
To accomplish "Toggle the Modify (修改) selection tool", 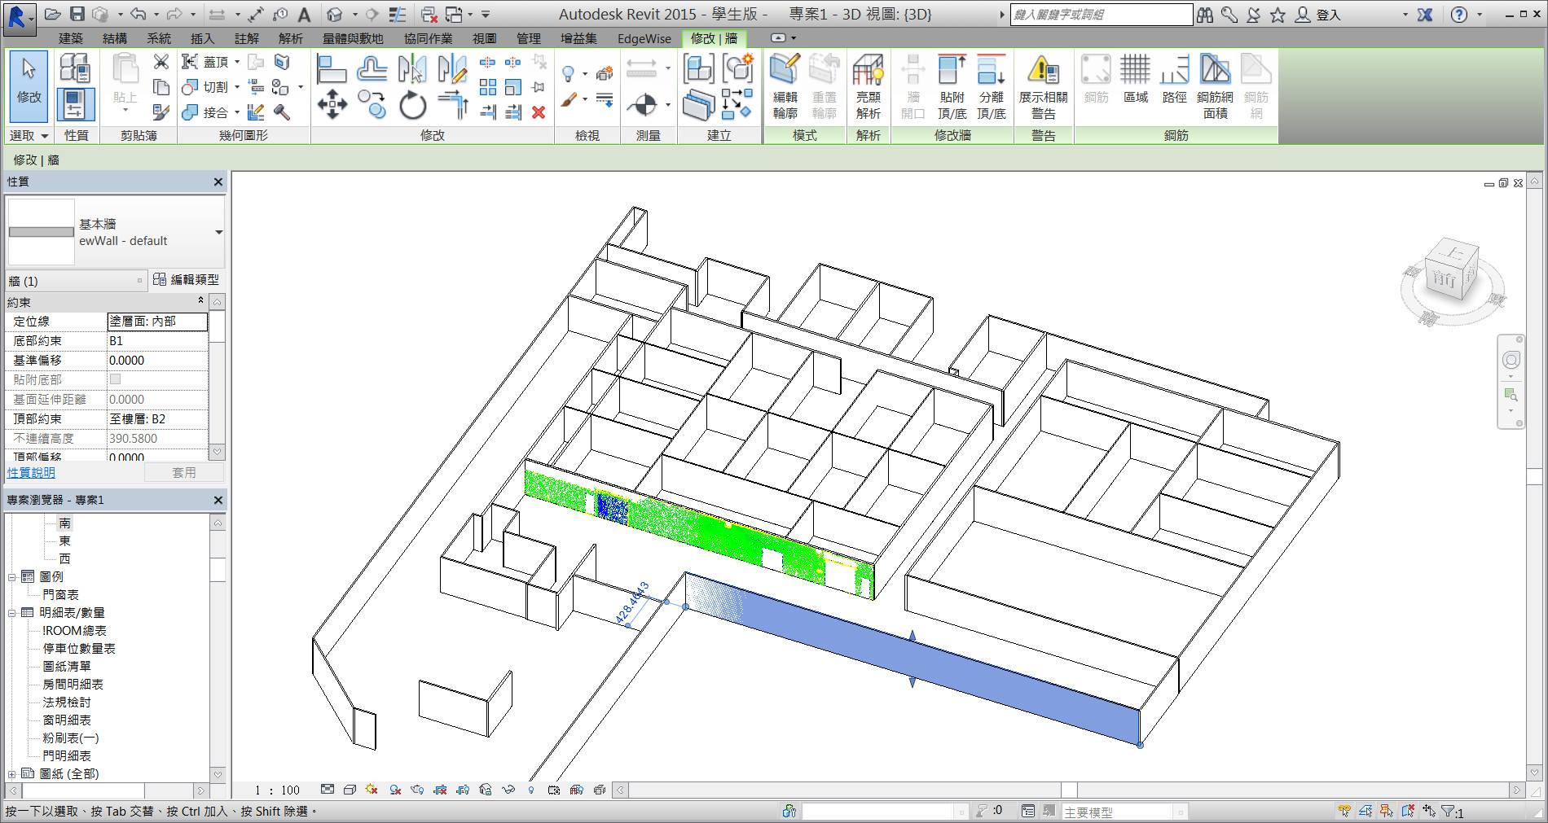I will tap(29, 87).
